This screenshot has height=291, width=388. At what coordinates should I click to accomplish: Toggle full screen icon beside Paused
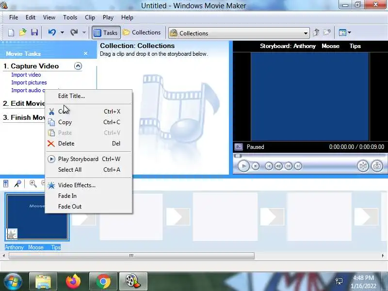coord(239,147)
